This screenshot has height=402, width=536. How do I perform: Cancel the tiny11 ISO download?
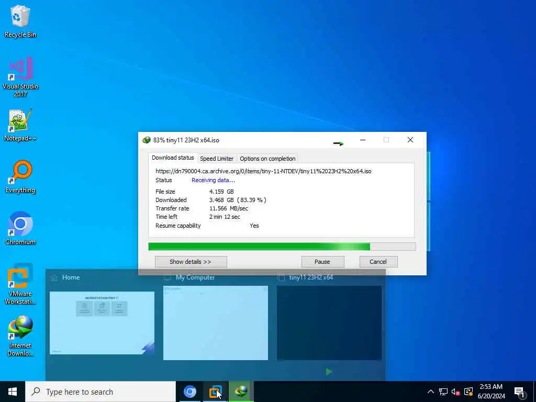coord(378,262)
